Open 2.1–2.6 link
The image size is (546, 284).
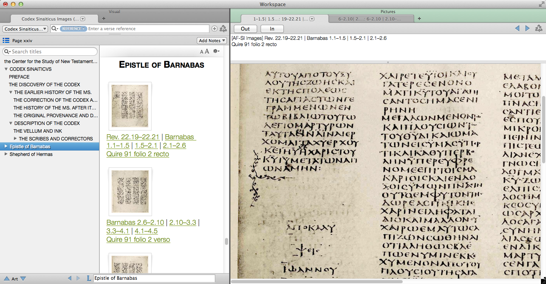point(174,145)
